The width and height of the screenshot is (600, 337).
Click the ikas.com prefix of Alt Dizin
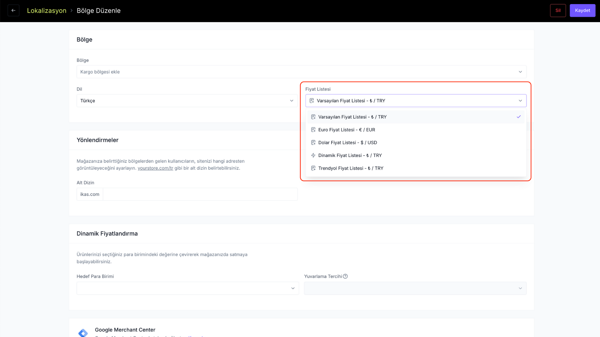click(x=90, y=194)
